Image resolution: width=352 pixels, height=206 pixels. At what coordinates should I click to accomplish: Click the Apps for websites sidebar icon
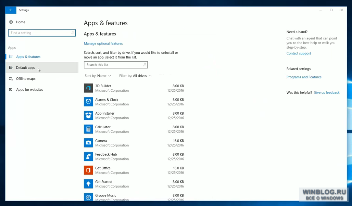11,90
